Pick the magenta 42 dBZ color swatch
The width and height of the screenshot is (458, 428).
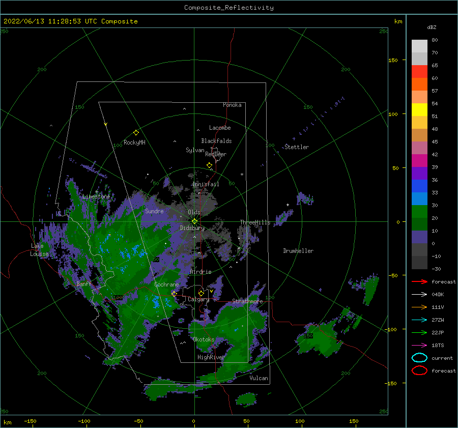coord(419,160)
